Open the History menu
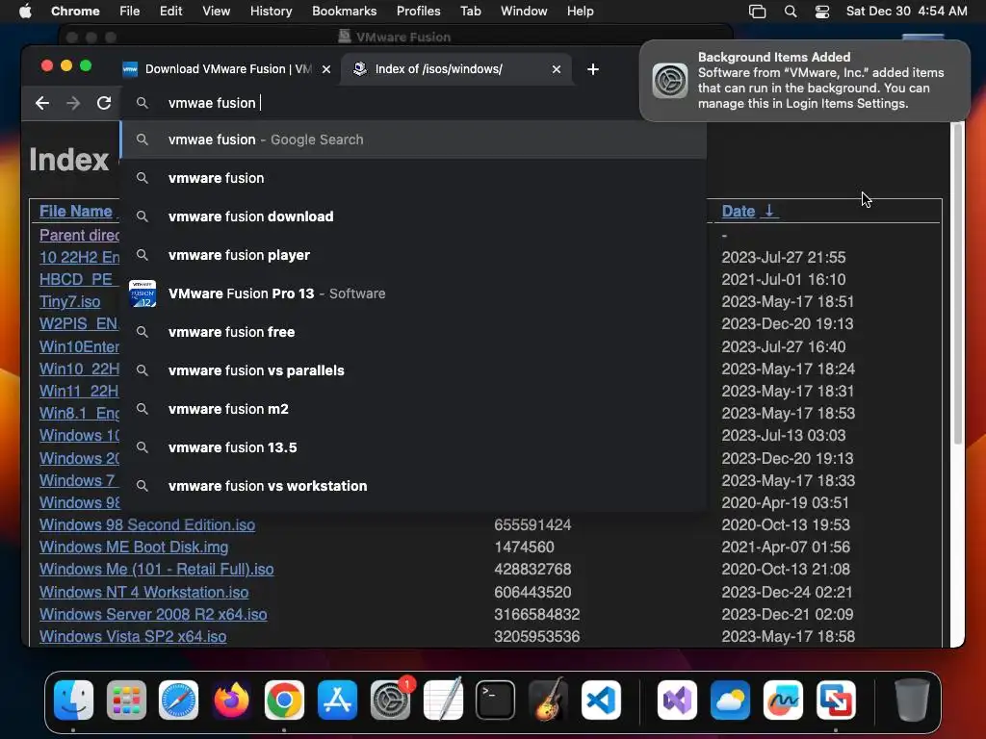This screenshot has height=739, width=986. pos(271,12)
